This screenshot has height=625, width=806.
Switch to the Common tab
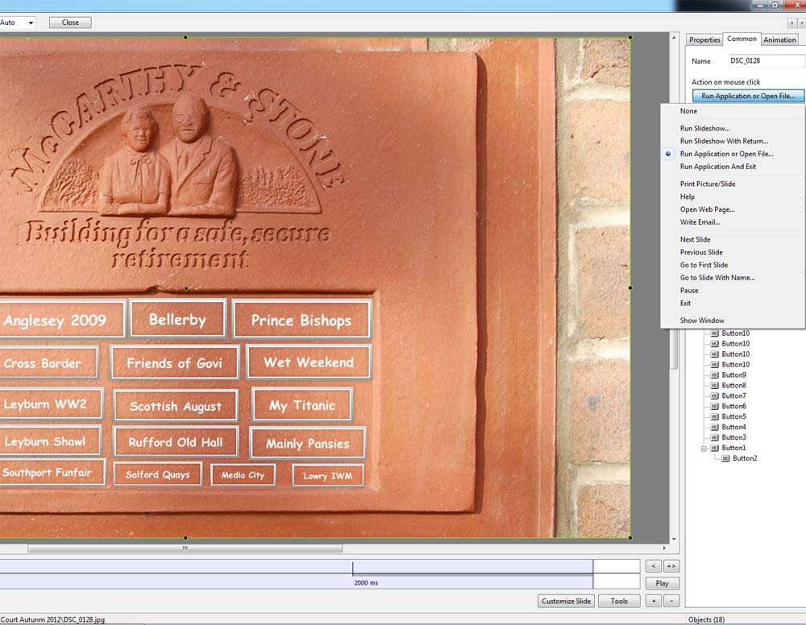pos(742,39)
